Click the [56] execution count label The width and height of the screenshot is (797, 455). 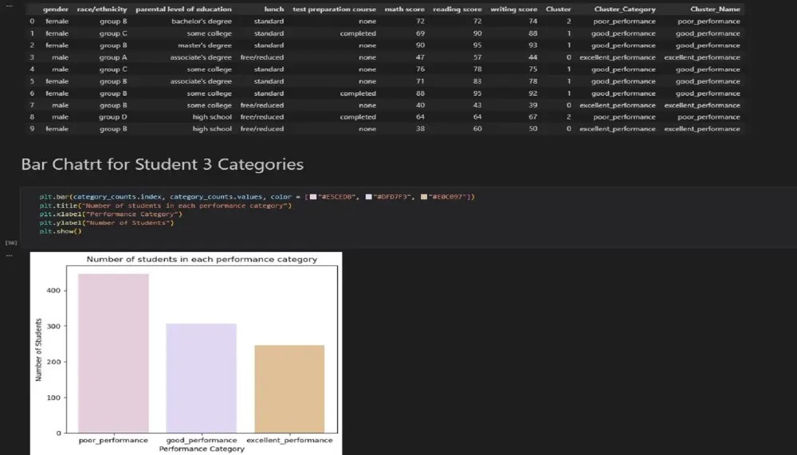click(x=11, y=243)
